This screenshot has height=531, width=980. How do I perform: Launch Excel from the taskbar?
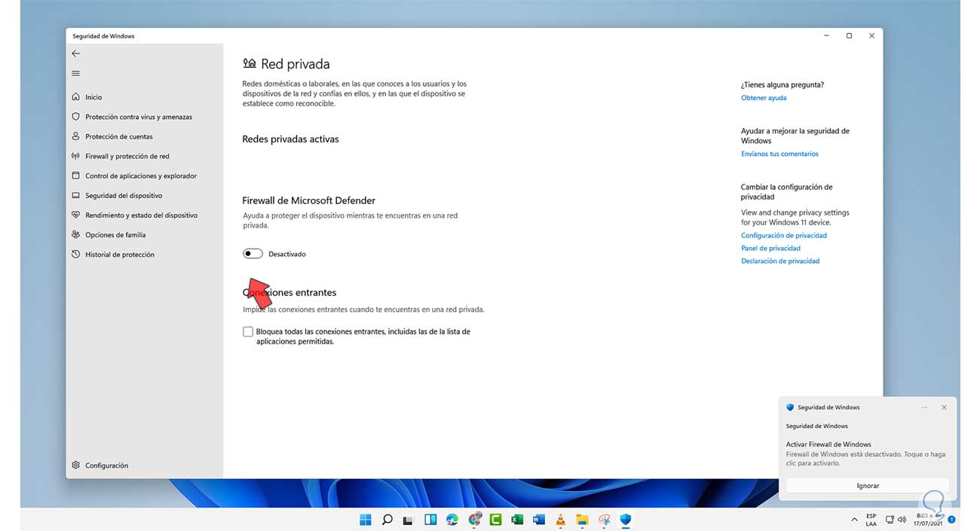517,520
